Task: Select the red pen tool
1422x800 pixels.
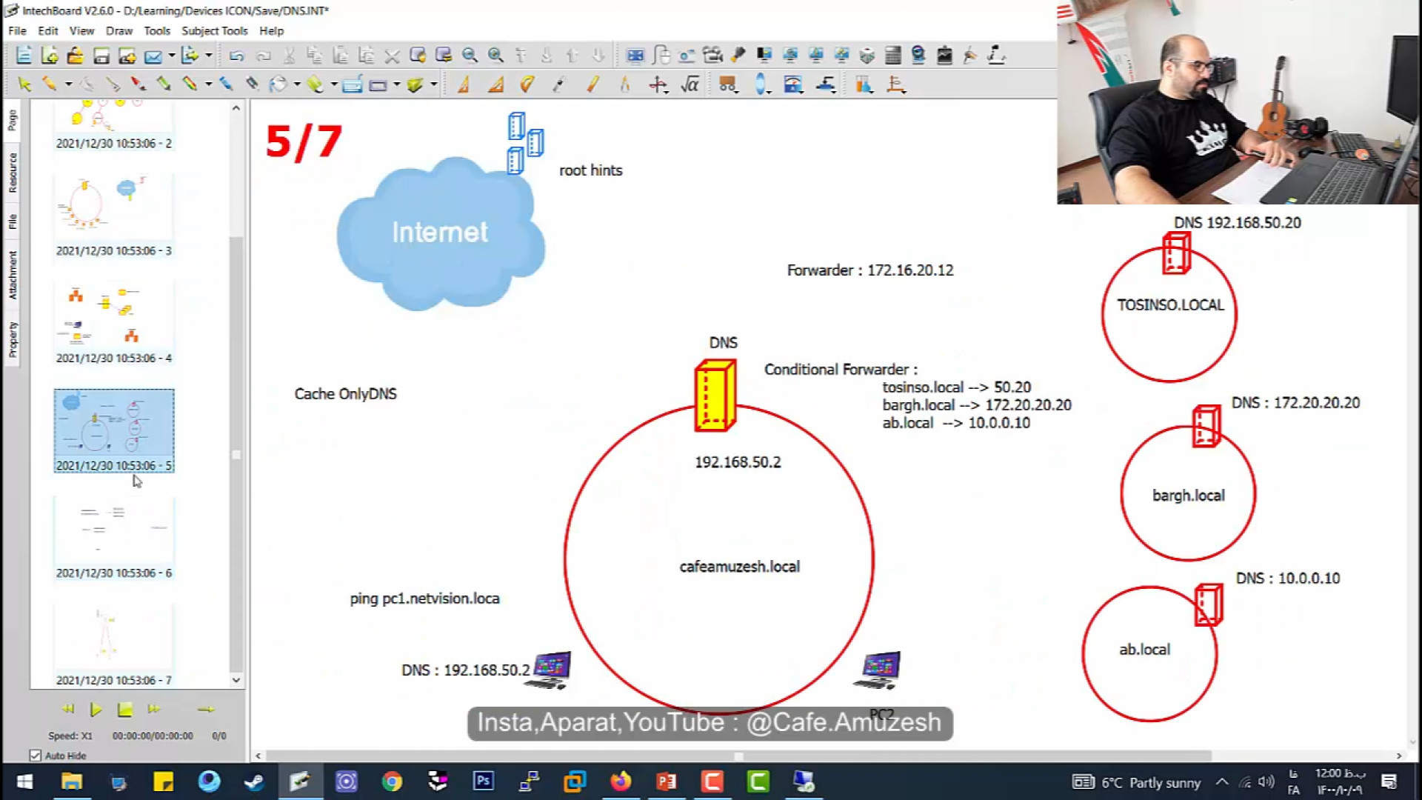Action: [x=138, y=84]
